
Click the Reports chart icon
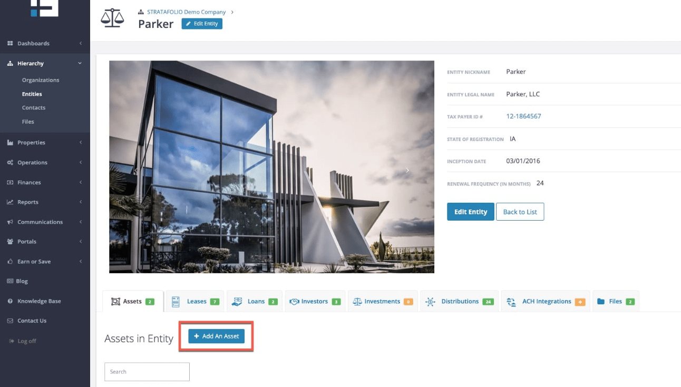pos(10,202)
